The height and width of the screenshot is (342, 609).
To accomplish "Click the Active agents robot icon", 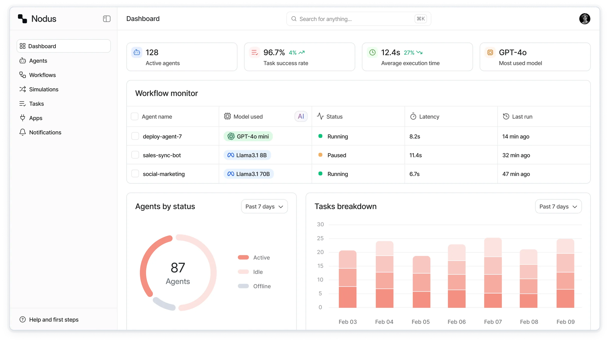I will (137, 53).
